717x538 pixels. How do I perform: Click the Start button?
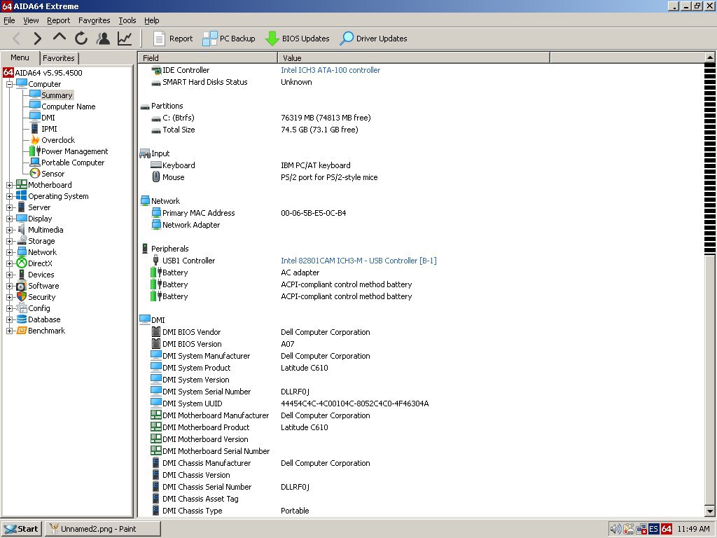pyautogui.click(x=22, y=529)
